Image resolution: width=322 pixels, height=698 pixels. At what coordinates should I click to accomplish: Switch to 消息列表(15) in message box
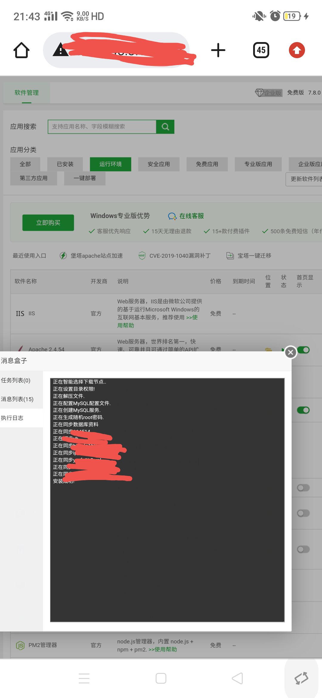coord(21,399)
